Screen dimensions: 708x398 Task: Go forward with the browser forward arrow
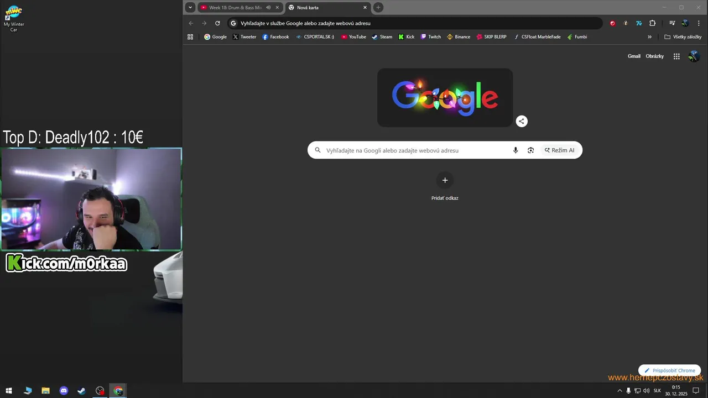click(x=204, y=23)
